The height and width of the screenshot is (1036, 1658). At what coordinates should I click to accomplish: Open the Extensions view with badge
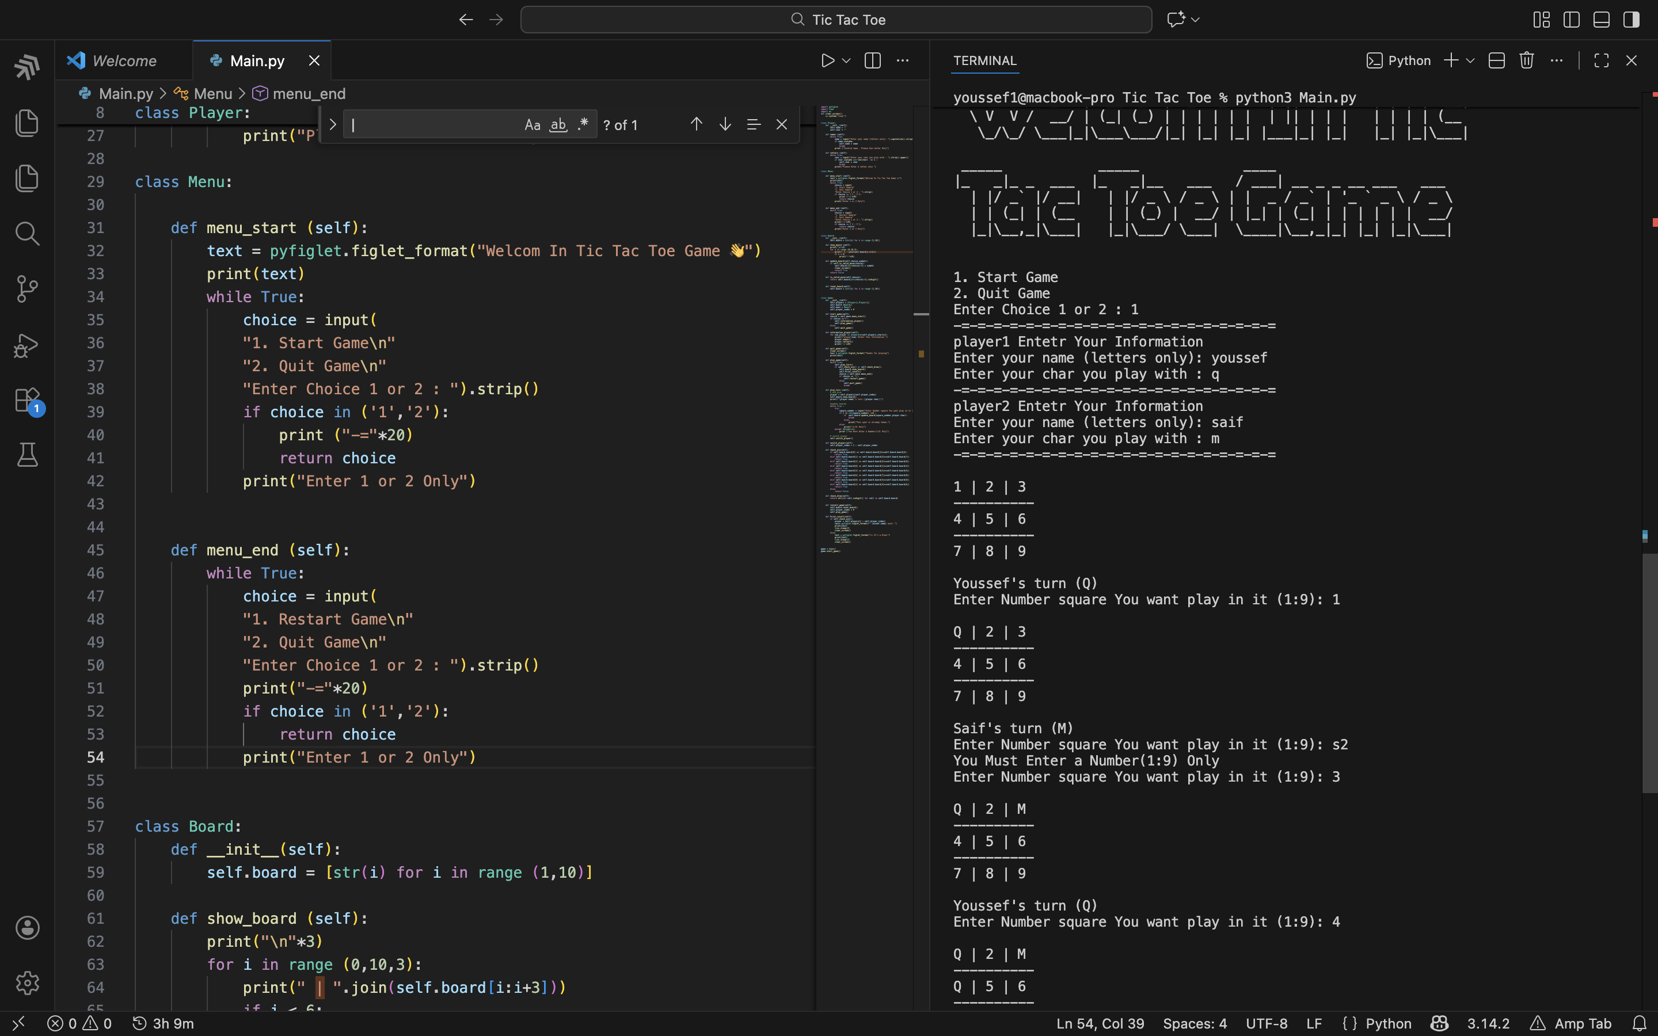coord(26,400)
